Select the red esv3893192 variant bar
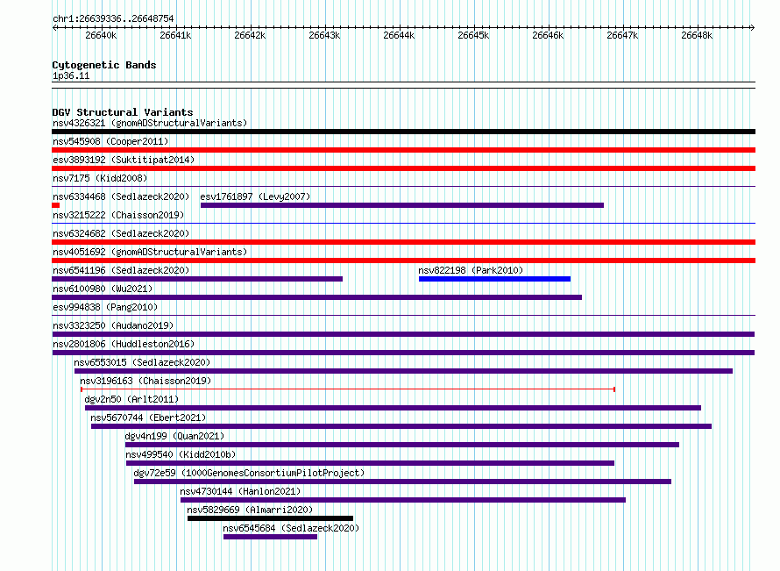 coord(403,168)
